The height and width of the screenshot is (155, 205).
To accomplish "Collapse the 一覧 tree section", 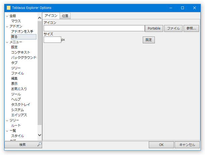I will [7, 131].
